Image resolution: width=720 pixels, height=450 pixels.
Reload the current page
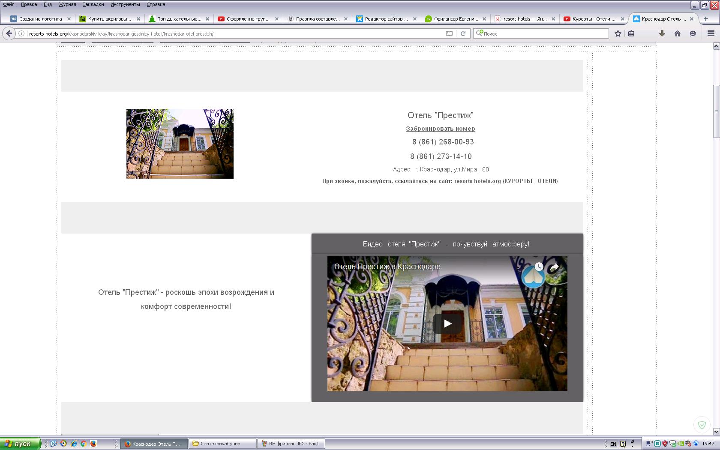[463, 33]
